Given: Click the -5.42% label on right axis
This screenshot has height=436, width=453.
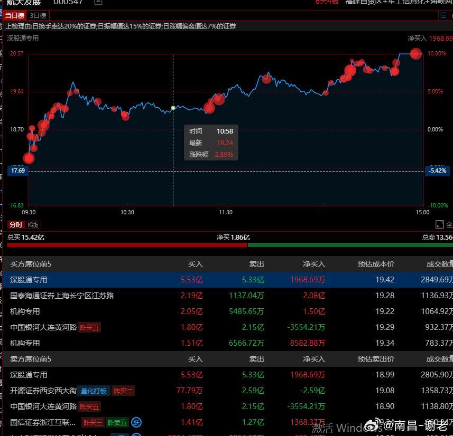Looking at the screenshot, I should 437,170.
